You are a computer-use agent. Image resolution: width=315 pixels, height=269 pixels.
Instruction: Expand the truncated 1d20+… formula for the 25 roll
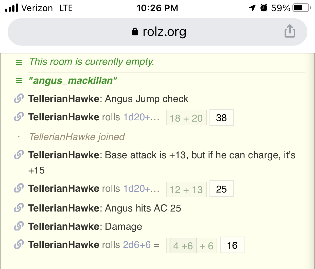[x=141, y=189]
